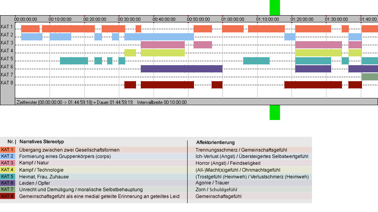The image size is (378, 212).
Task: Click the 'Nr.' column header in the legend
Action: point(11,142)
